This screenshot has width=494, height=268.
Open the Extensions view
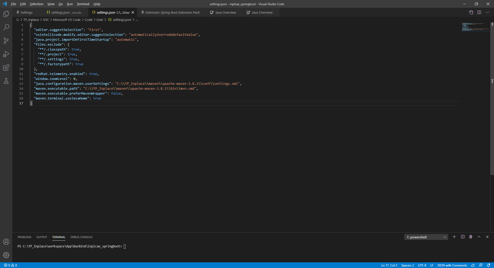[x=6, y=68]
